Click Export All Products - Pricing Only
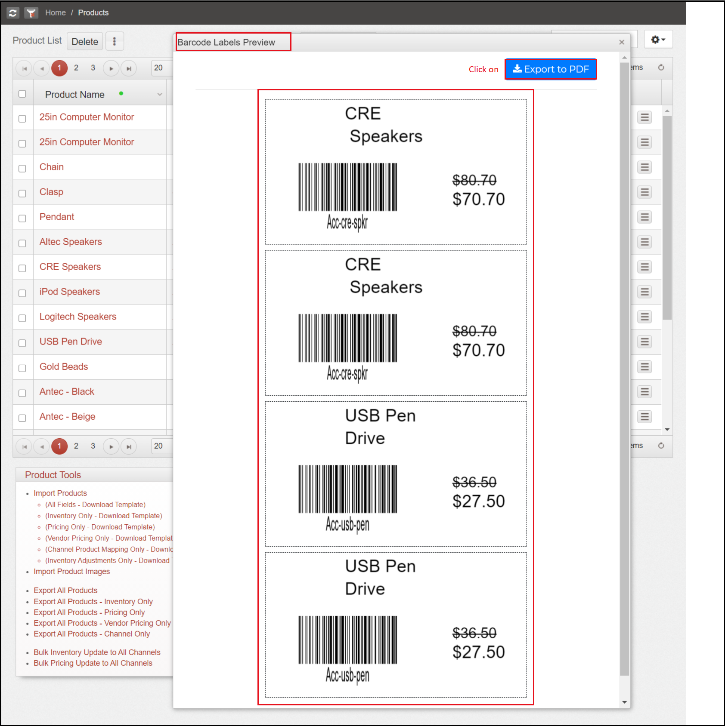725x726 pixels. tap(89, 612)
